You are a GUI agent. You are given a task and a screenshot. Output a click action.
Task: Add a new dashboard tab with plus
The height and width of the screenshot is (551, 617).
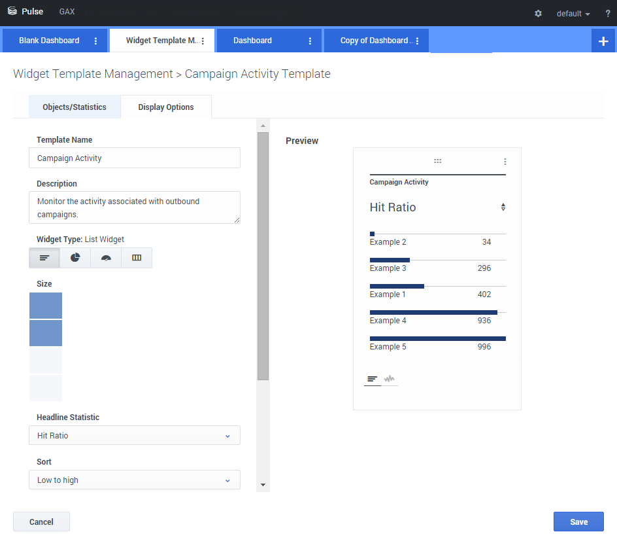(x=603, y=41)
